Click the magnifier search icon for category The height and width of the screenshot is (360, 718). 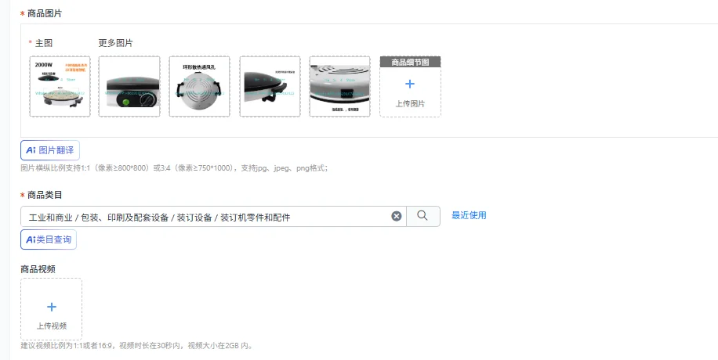click(x=422, y=216)
